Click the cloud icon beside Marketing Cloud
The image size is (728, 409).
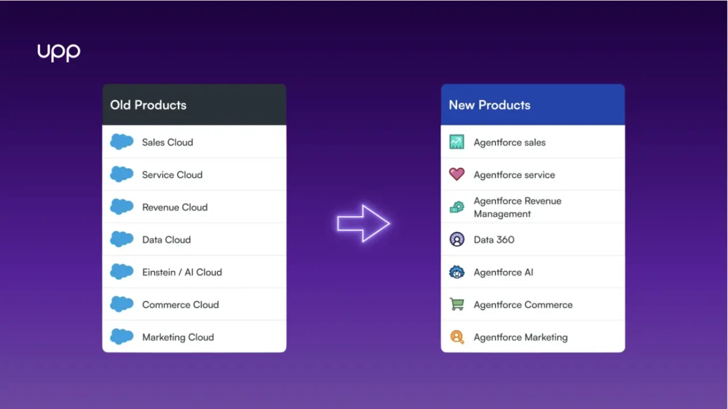click(122, 336)
